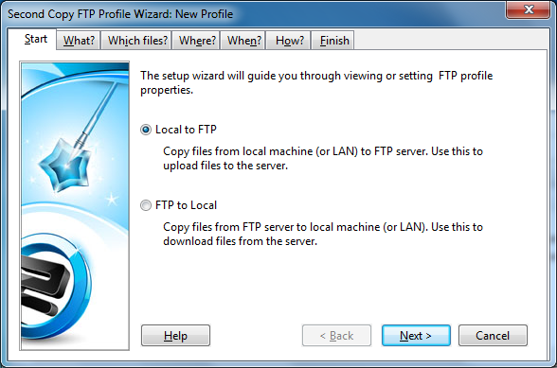Viewport: 557px width, 368px height.
Task: Select the Start tab
Action: (x=36, y=39)
